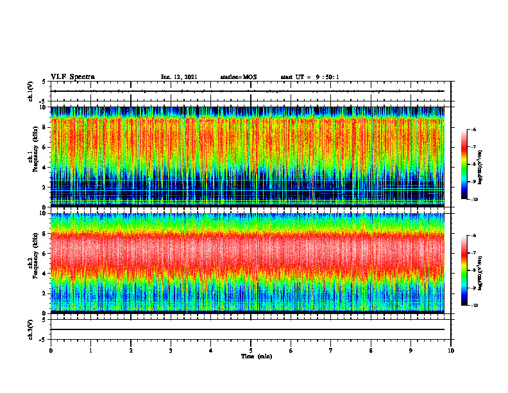508x393 pixels.
Task: Click time axis tick label '5'
Action: pos(251,351)
